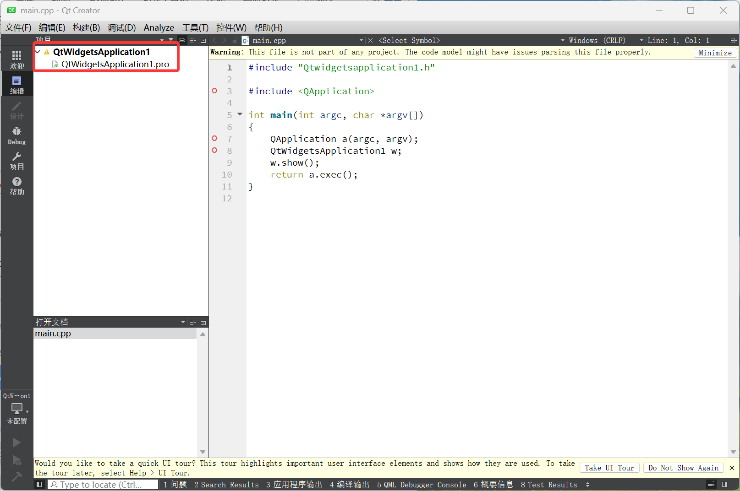The width and height of the screenshot is (740, 491).
Task: Fold the main function at line 5
Action: point(240,114)
